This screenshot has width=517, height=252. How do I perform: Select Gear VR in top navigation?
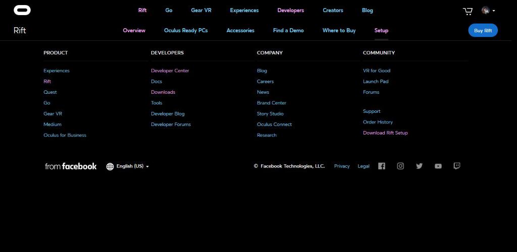pyautogui.click(x=201, y=10)
